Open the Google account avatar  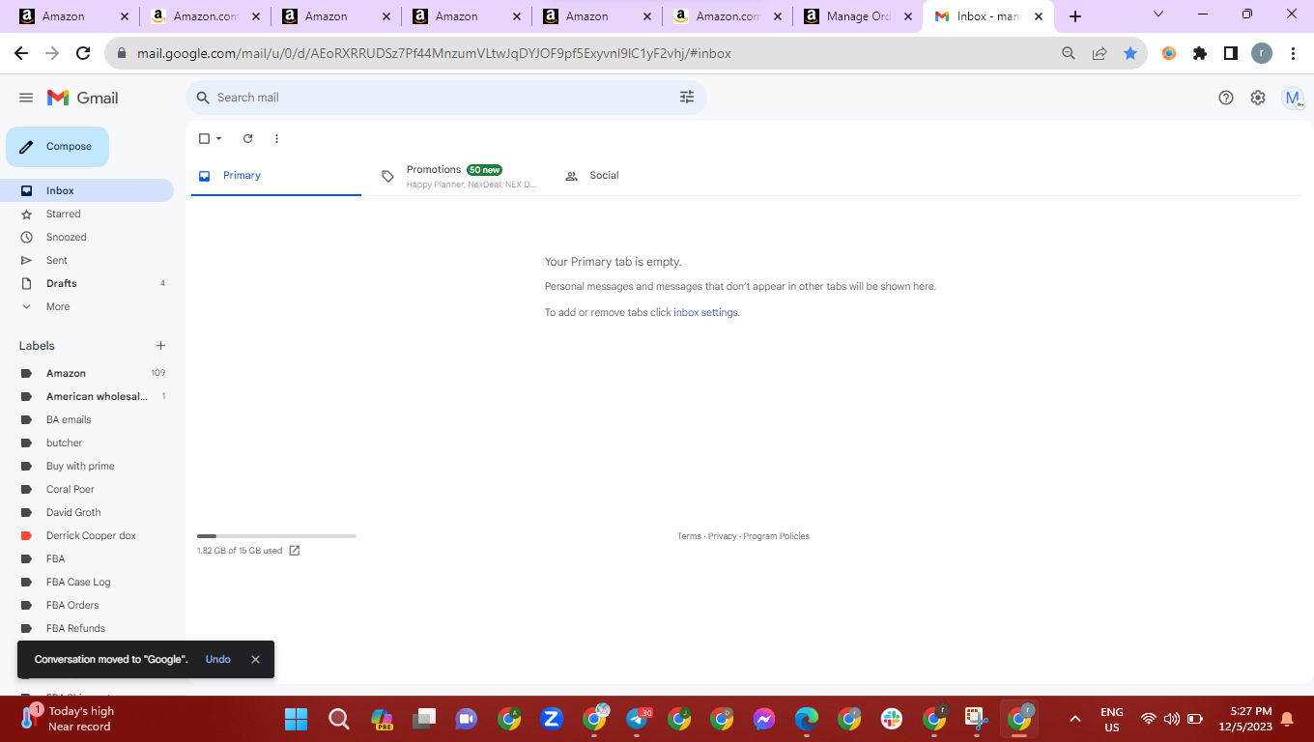tap(1293, 98)
